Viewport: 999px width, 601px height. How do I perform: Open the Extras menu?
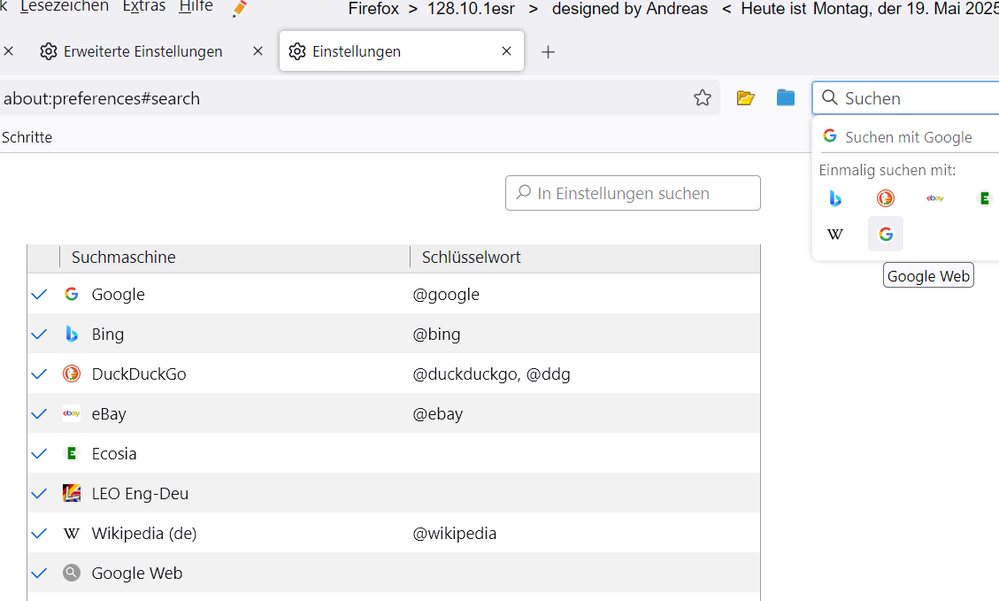(144, 6)
